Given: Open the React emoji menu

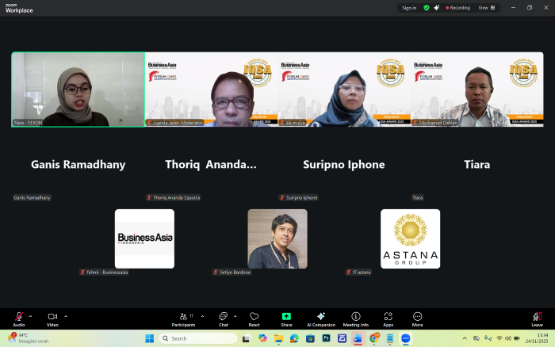Looking at the screenshot, I should click(x=254, y=317).
